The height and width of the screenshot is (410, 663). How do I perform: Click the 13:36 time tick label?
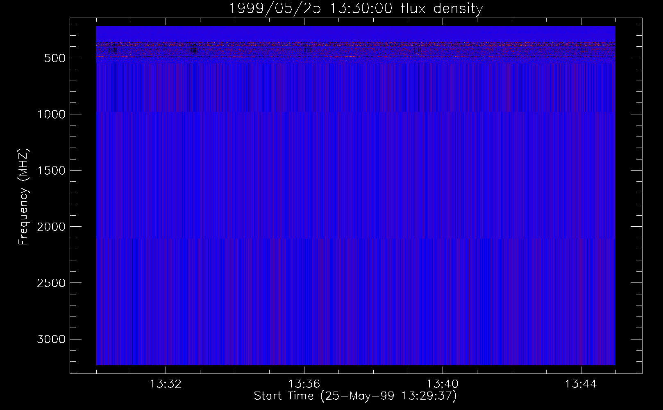point(304,384)
